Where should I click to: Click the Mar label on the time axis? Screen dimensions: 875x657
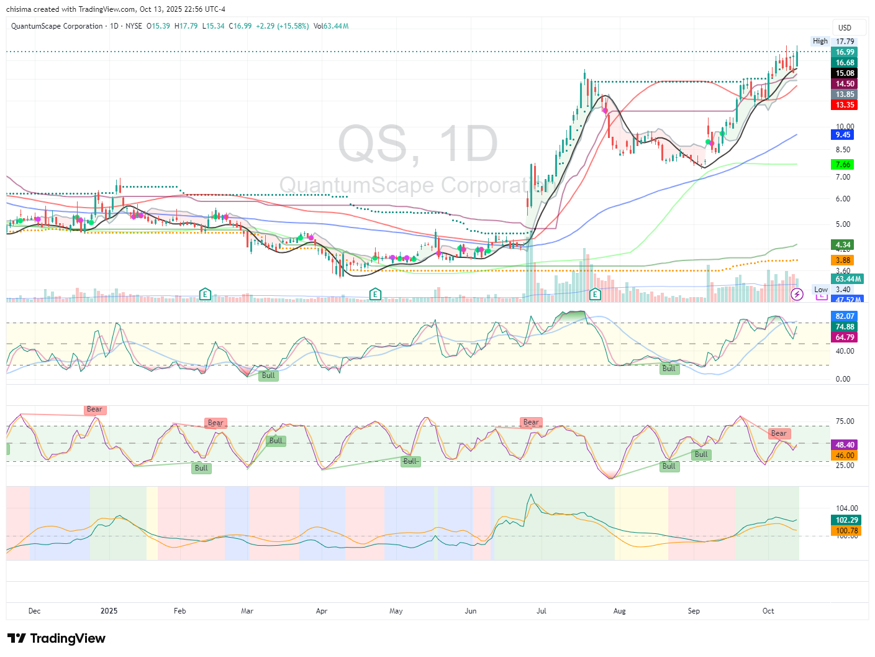247,611
